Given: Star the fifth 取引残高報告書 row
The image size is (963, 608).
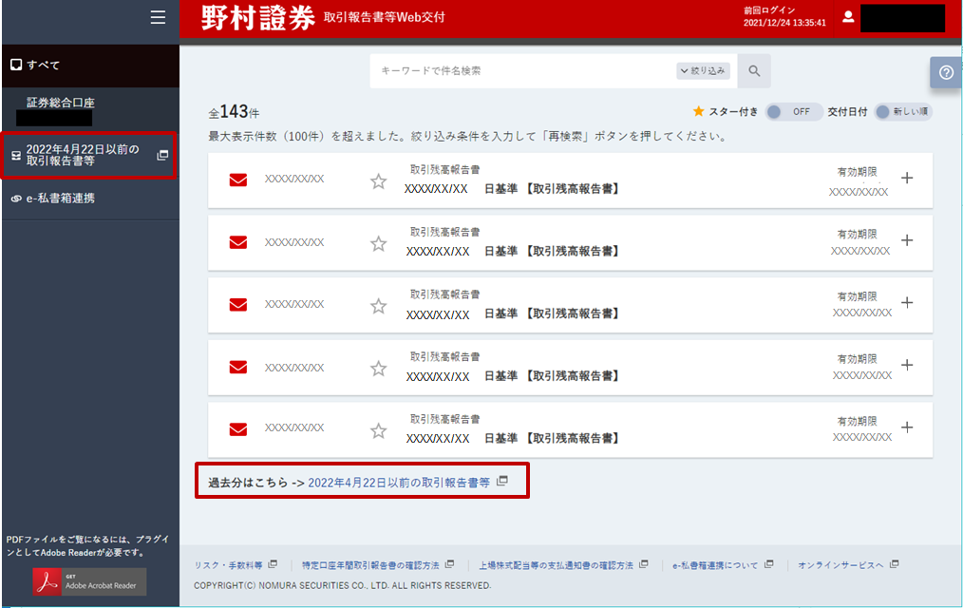Looking at the screenshot, I should 378,430.
